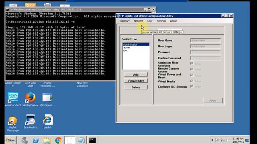This screenshot has height=144, width=257.
Task: Focus the Confirm Password field
Action: point(206,58)
